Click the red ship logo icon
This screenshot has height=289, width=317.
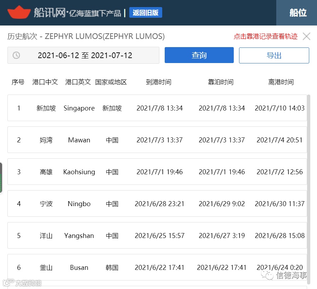click(x=19, y=12)
